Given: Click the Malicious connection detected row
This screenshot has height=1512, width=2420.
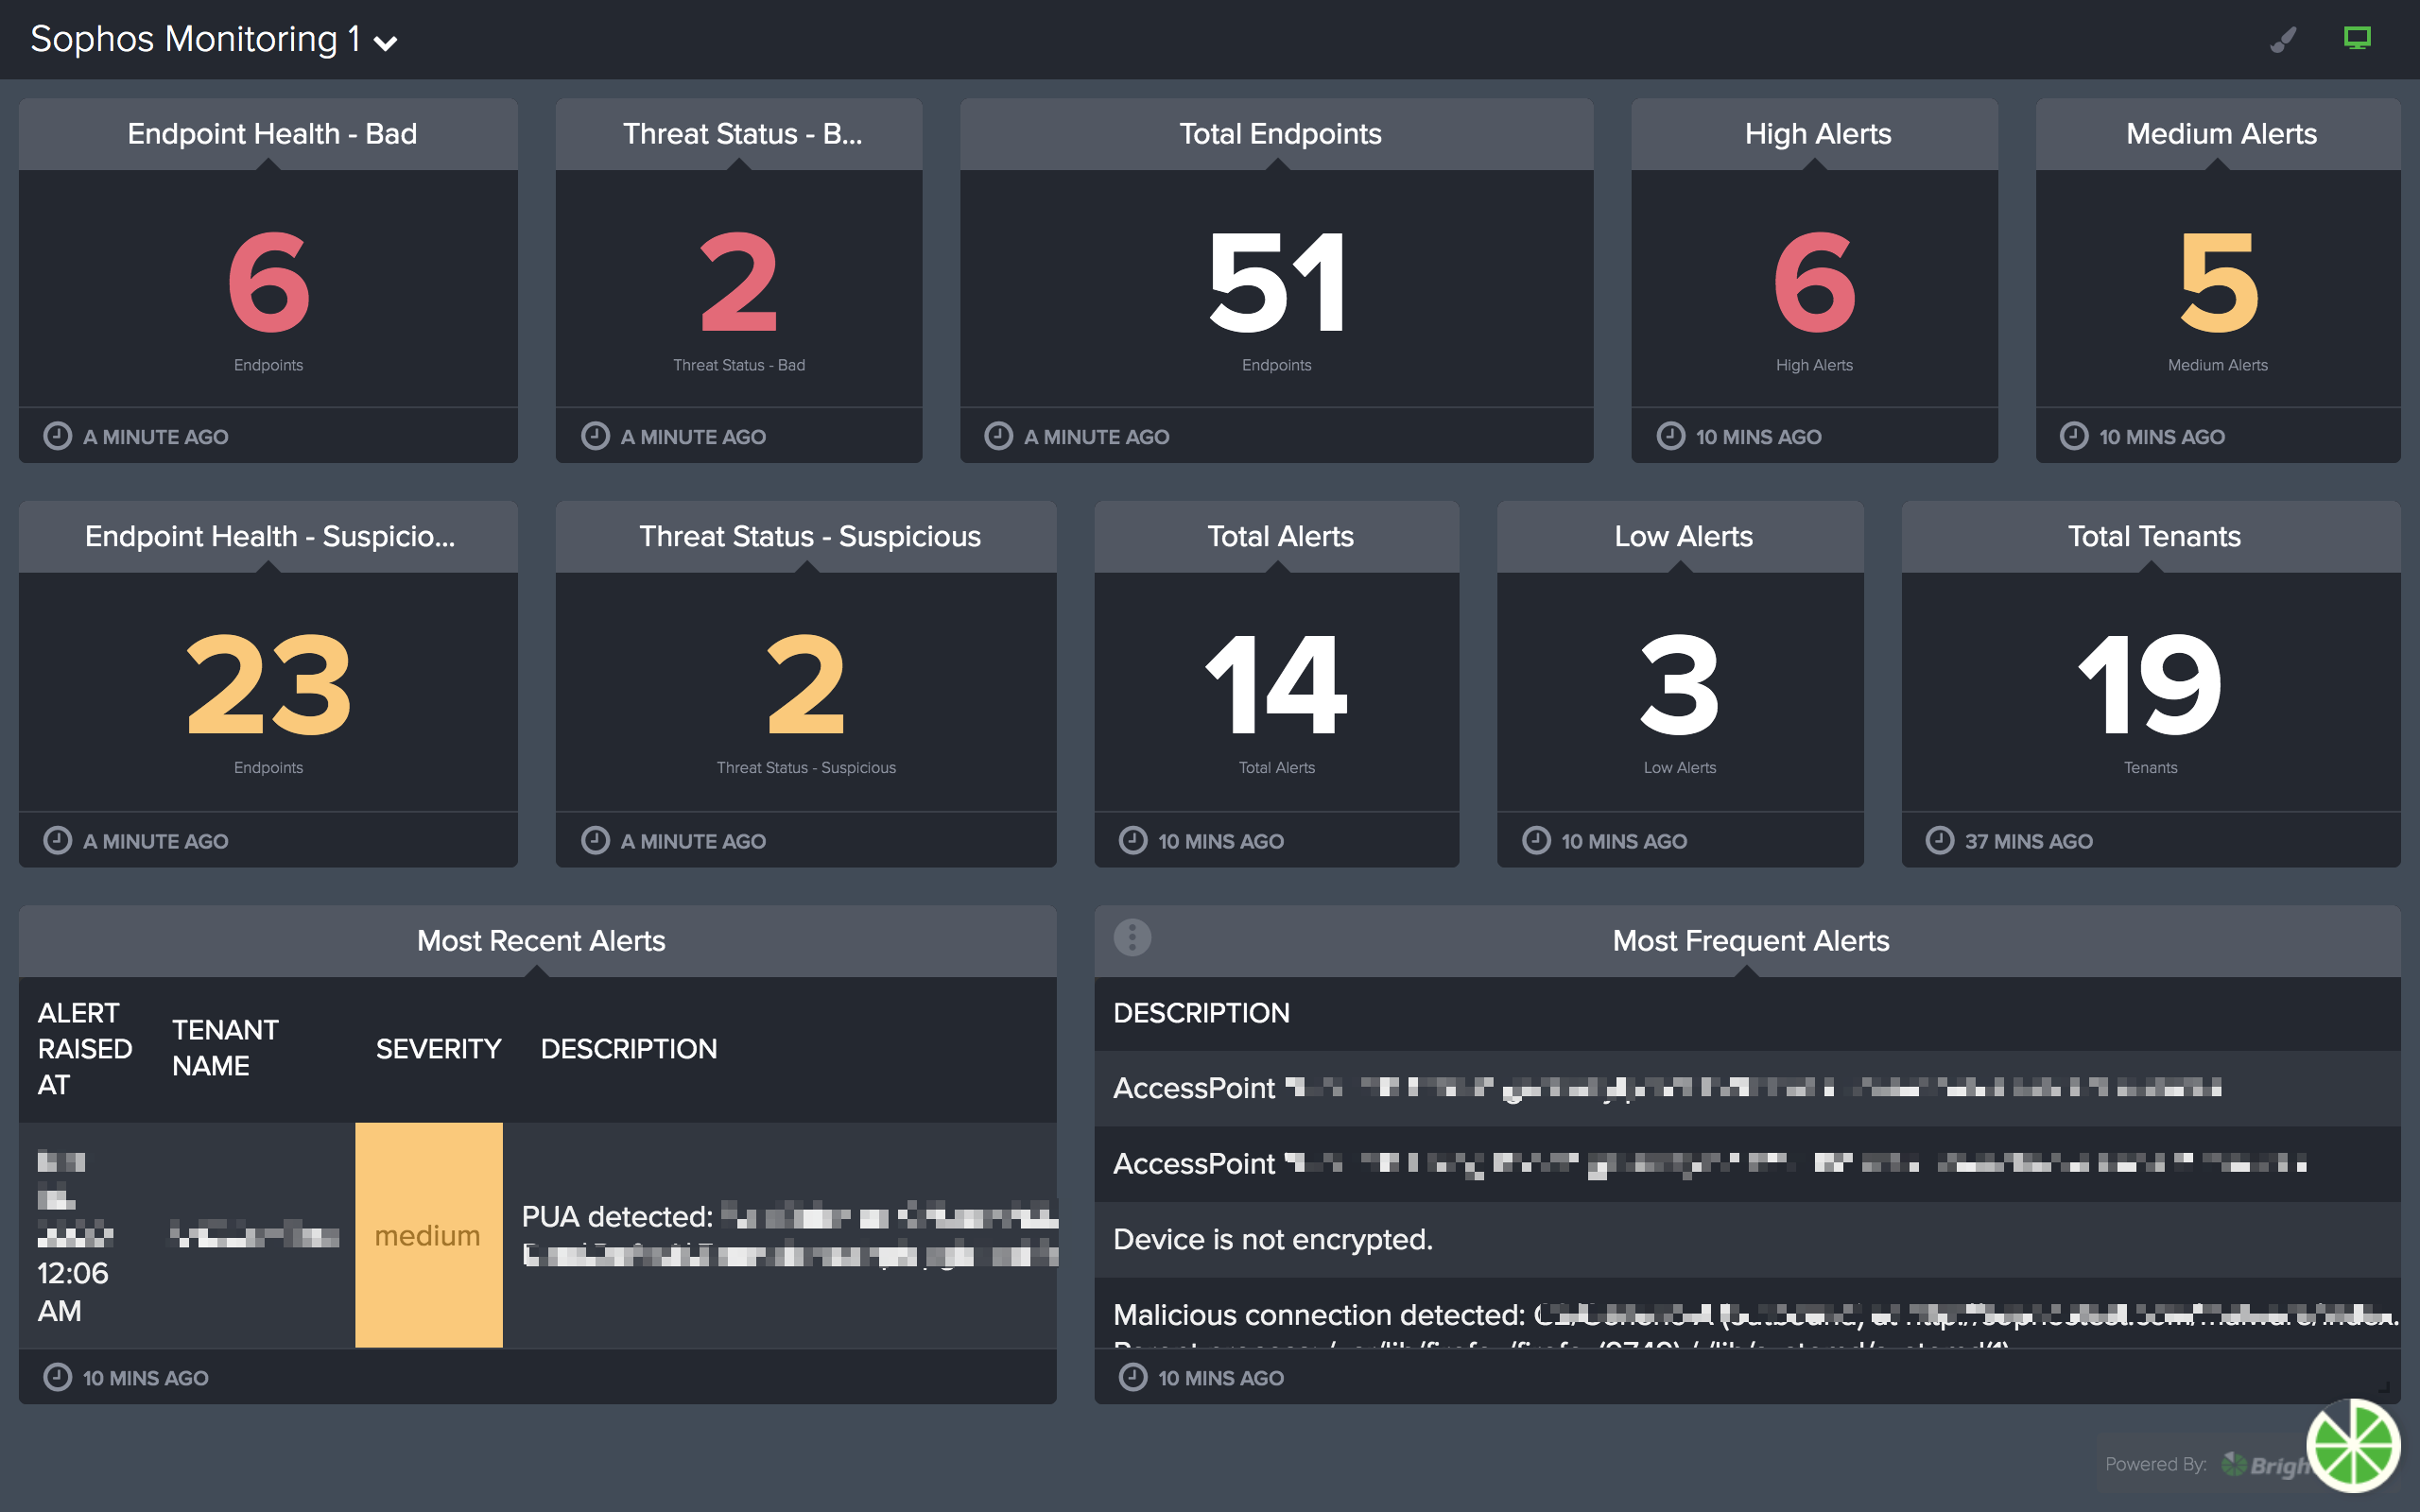Looking at the screenshot, I should click(1747, 1314).
